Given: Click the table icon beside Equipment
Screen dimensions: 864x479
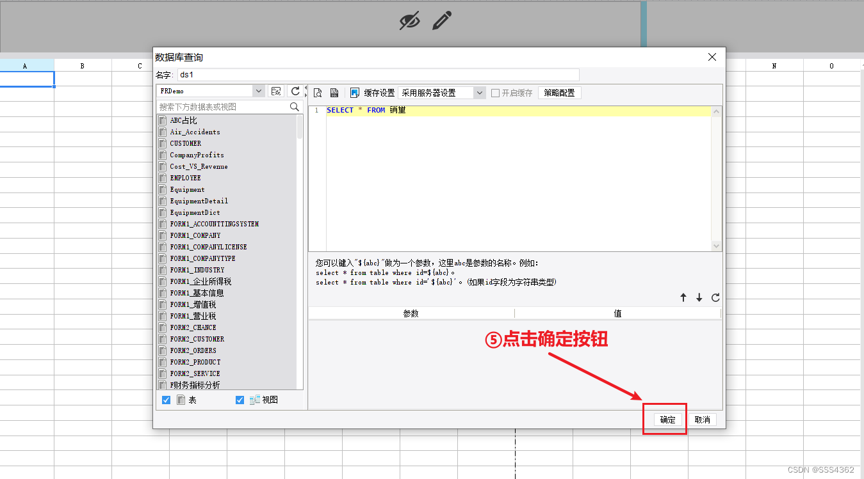Looking at the screenshot, I should [x=163, y=189].
